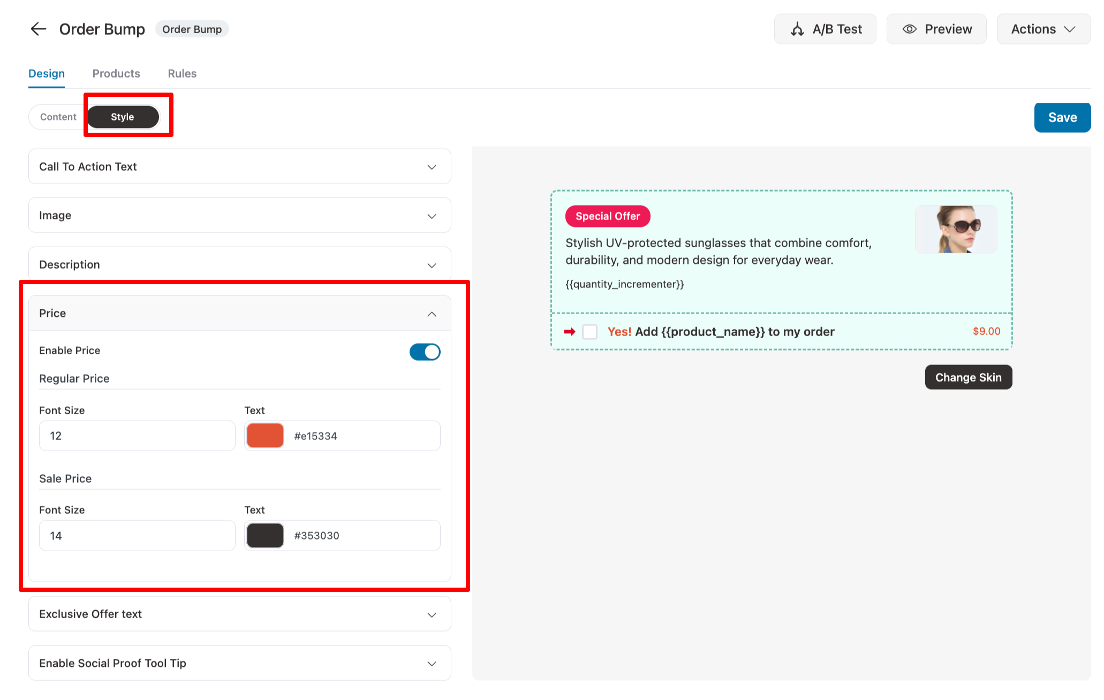The image size is (1104, 700).
Task: Open the Regular Price orange color swatch
Action: click(265, 436)
